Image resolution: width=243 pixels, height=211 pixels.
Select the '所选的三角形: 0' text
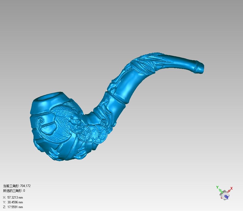coord(14,191)
